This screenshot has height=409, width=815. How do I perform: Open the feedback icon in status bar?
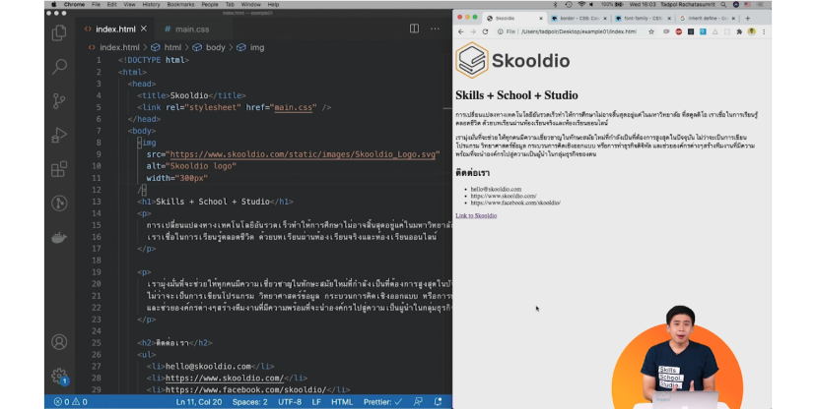click(418, 402)
